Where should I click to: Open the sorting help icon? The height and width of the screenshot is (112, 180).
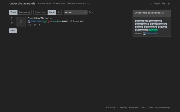[90, 12]
